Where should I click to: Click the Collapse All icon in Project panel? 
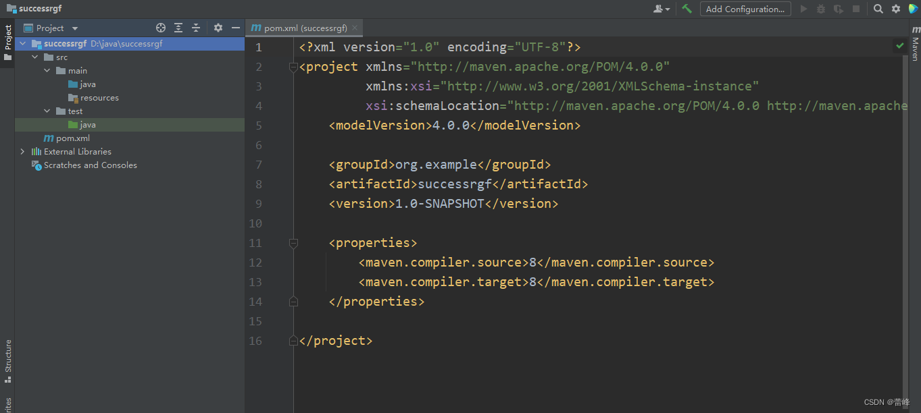(x=195, y=28)
